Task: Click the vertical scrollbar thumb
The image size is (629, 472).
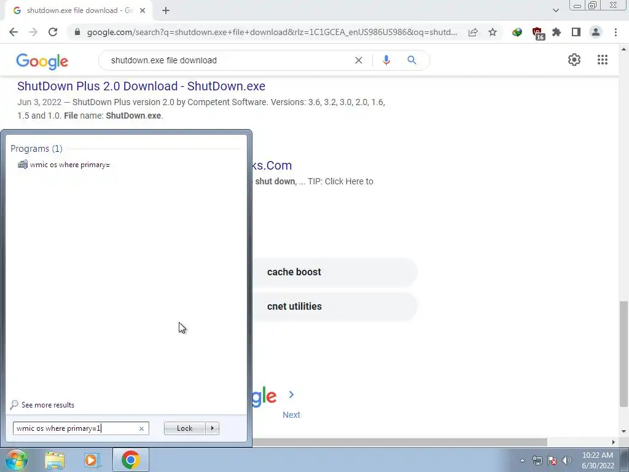Action: tap(623, 354)
